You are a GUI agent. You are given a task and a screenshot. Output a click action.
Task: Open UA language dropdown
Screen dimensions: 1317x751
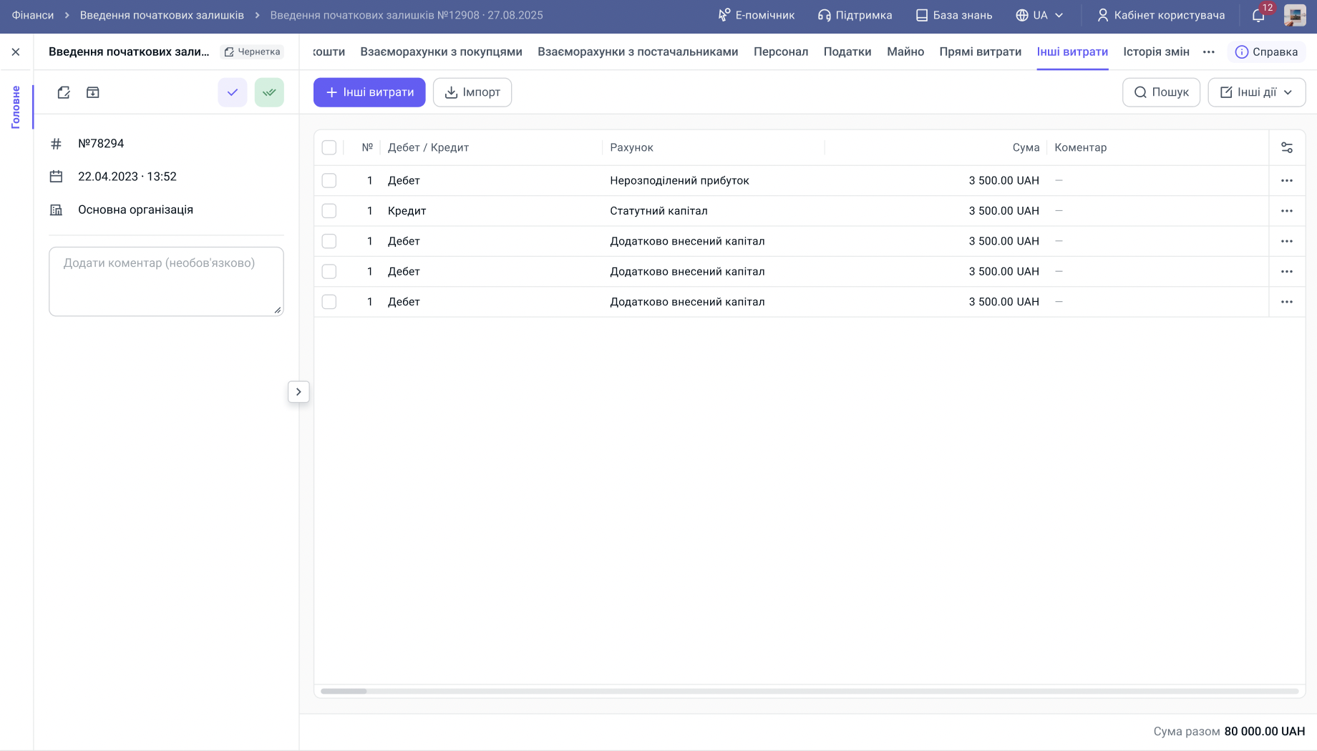click(1040, 16)
